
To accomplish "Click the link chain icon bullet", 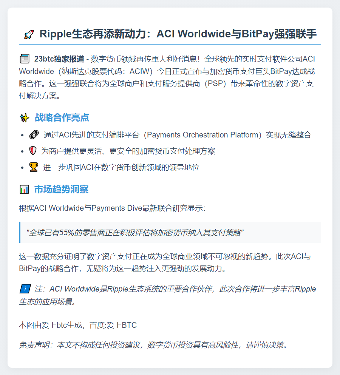I will click(x=34, y=135).
